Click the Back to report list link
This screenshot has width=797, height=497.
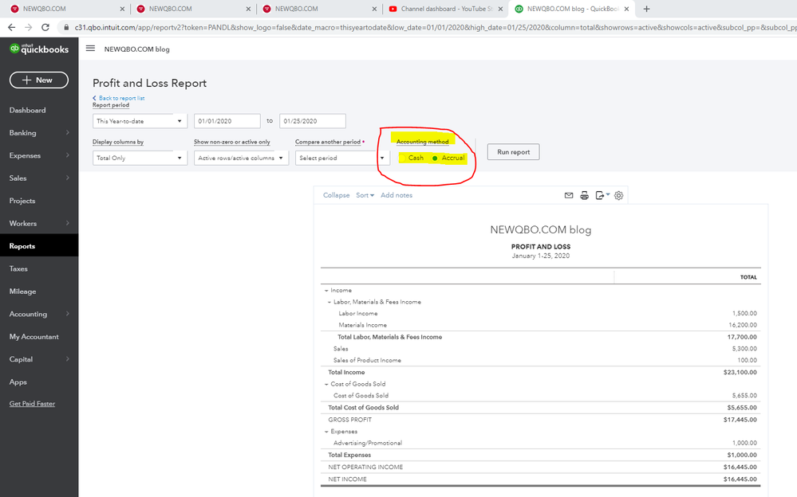click(119, 98)
